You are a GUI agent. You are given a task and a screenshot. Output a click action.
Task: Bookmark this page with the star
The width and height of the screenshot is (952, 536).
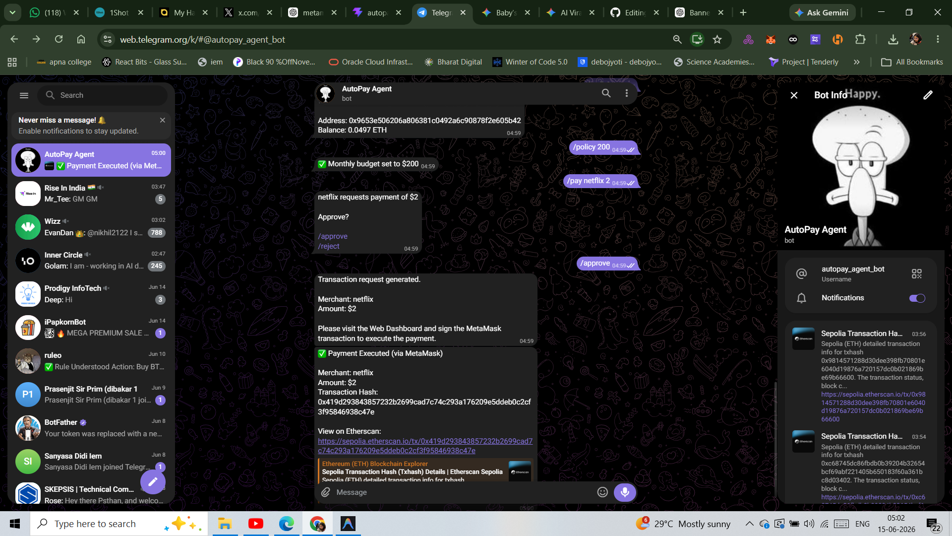click(x=717, y=39)
